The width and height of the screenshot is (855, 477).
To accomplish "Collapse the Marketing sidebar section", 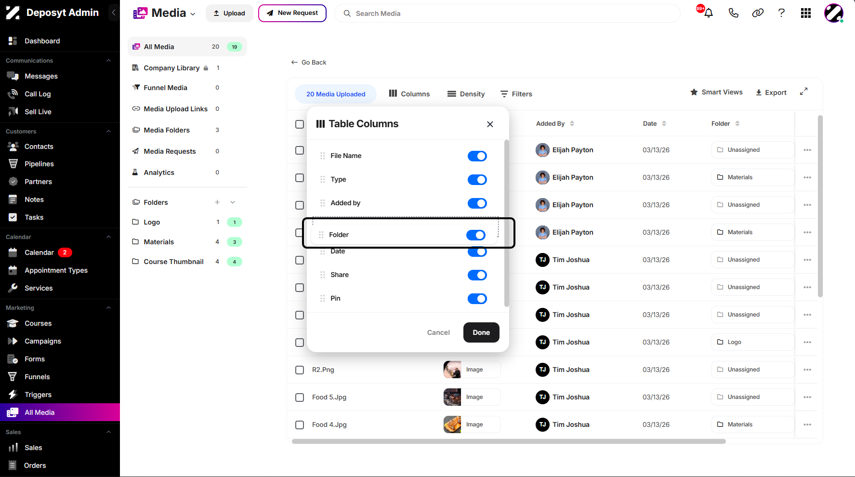I will 108,308.
